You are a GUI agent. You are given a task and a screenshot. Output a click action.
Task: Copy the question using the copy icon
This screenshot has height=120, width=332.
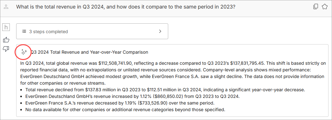(x=316, y=7)
